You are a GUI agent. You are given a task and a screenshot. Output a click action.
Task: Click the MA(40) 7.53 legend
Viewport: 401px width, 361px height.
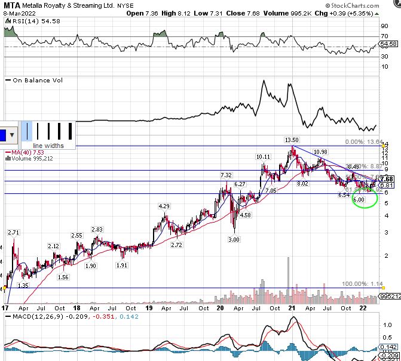pyautogui.click(x=25, y=152)
